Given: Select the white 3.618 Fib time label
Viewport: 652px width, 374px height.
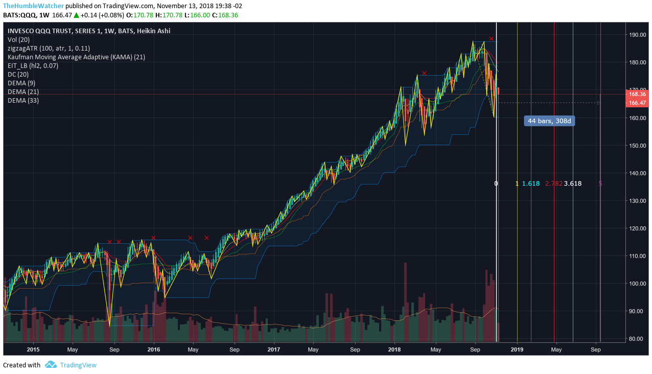Looking at the screenshot, I should 573,183.
